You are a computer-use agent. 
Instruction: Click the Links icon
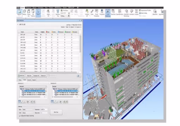(92, 12)
